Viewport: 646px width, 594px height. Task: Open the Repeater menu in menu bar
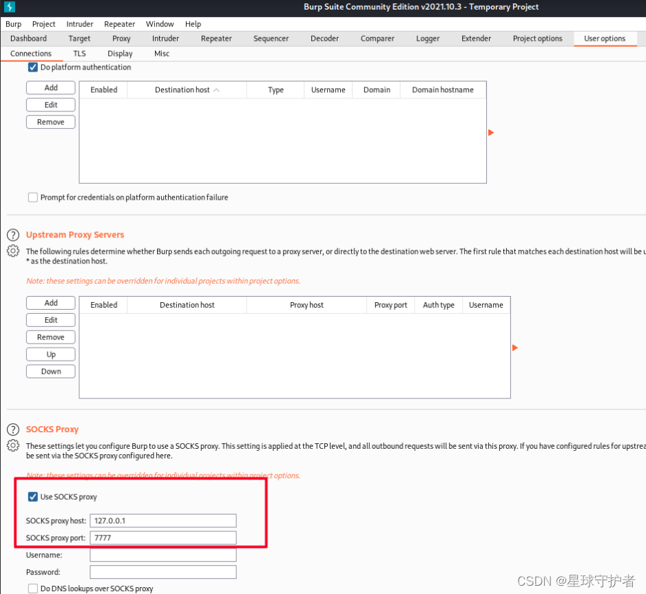point(119,24)
